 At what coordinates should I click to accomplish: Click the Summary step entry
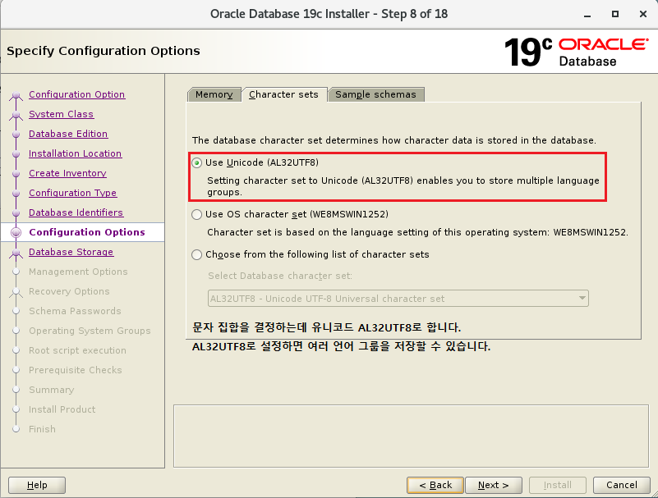pos(51,390)
